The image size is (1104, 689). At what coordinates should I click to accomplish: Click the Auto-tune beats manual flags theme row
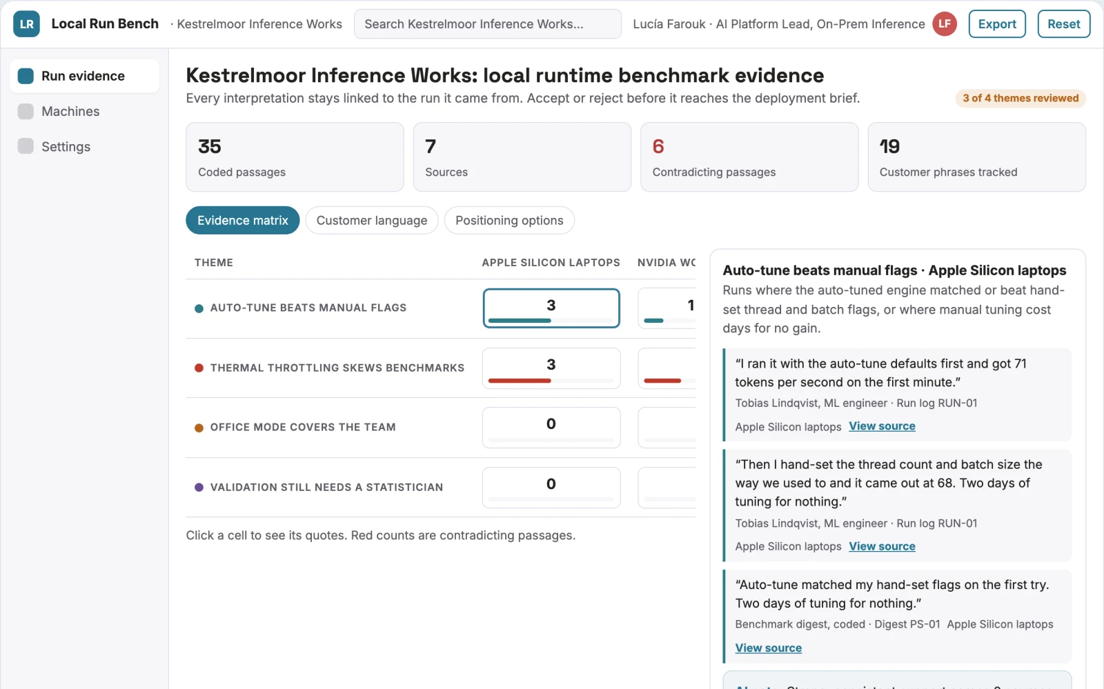[x=308, y=308]
